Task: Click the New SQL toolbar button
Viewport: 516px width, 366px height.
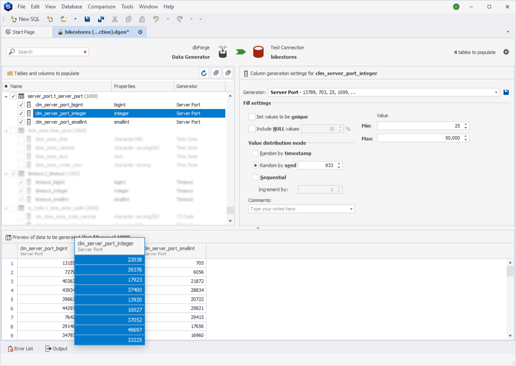Action: pos(25,19)
